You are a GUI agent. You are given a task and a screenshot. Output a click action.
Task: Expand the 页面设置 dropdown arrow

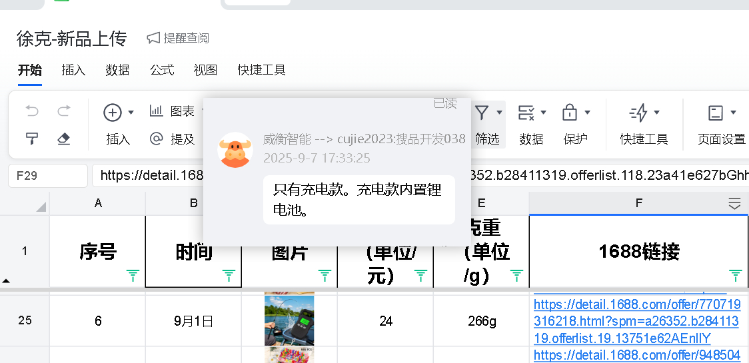click(734, 113)
